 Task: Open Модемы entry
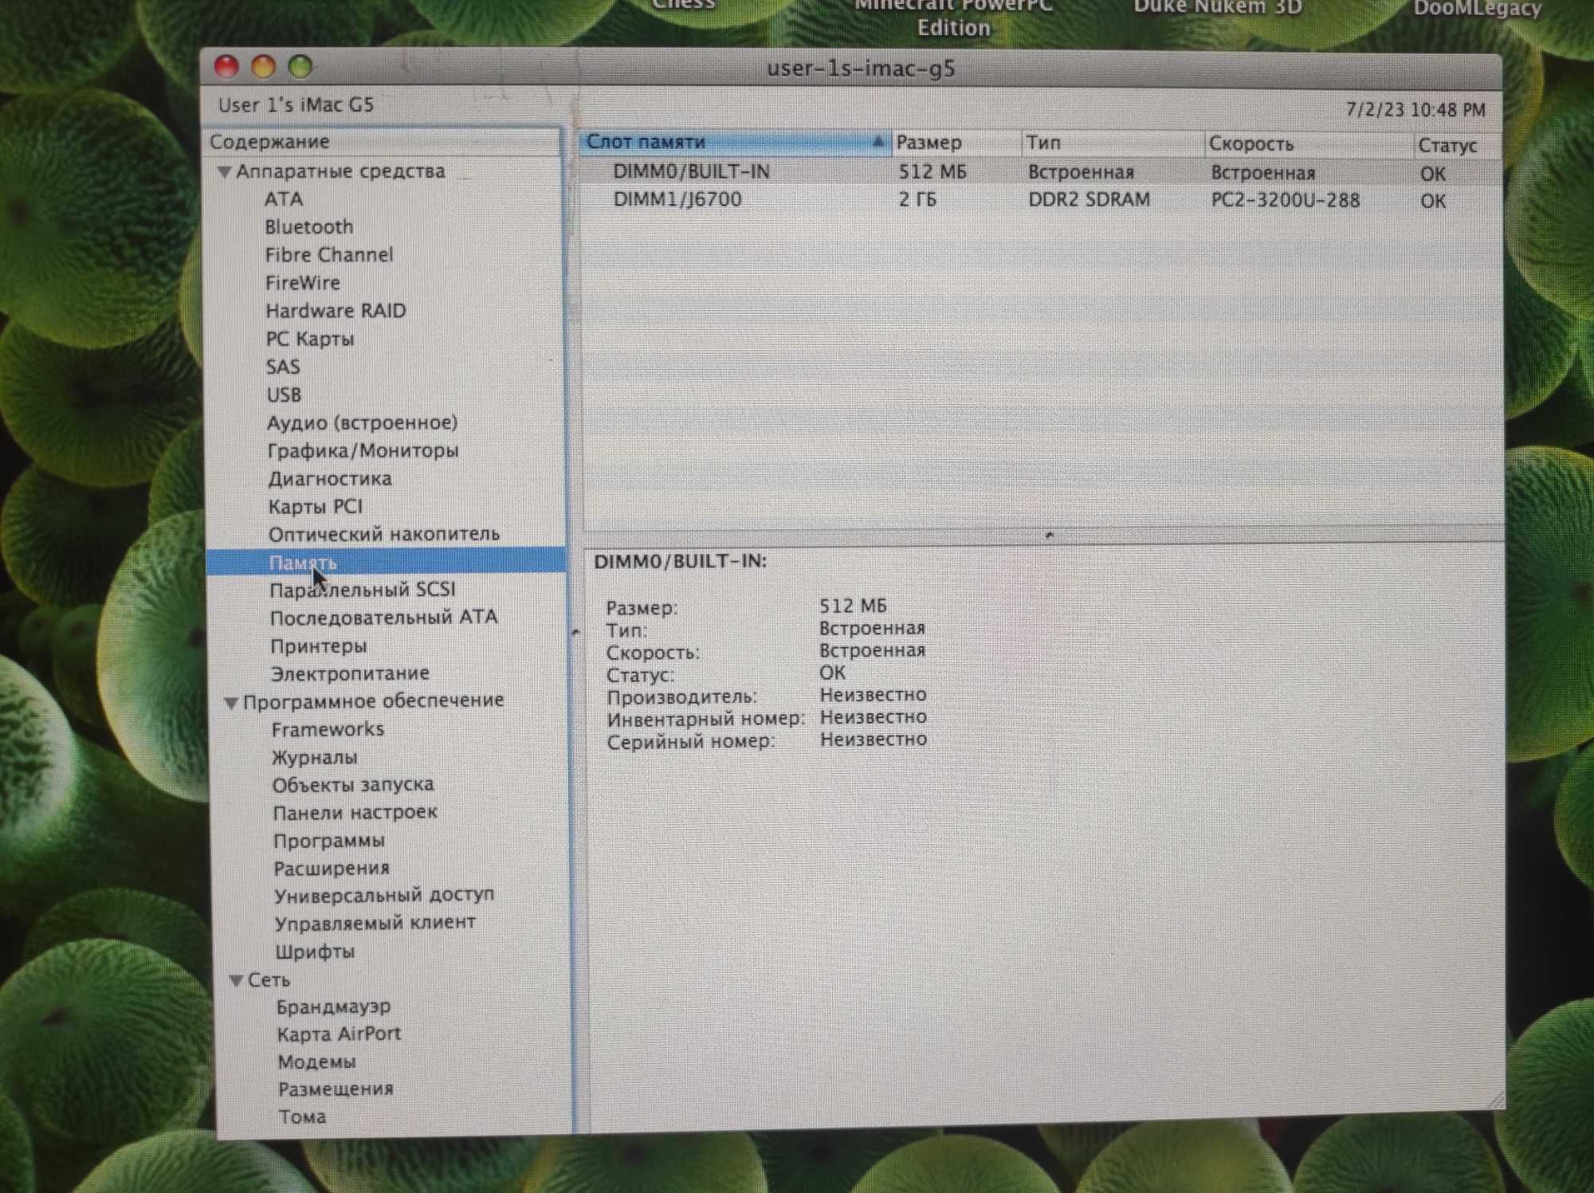(x=317, y=1062)
